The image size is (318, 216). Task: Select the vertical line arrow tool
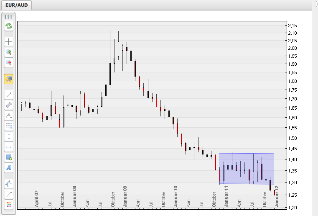click(8, 137)
